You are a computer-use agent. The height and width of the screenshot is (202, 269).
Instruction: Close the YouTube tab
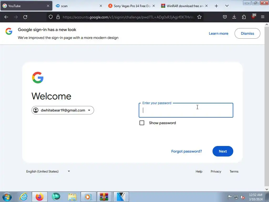[x=48, y=6]
